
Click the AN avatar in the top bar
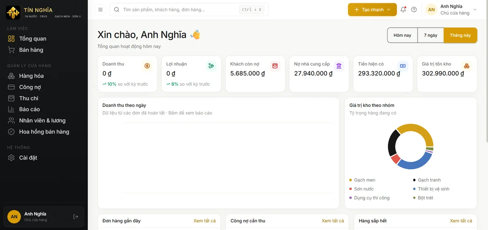pyautogui.click(x=431, y=9)
